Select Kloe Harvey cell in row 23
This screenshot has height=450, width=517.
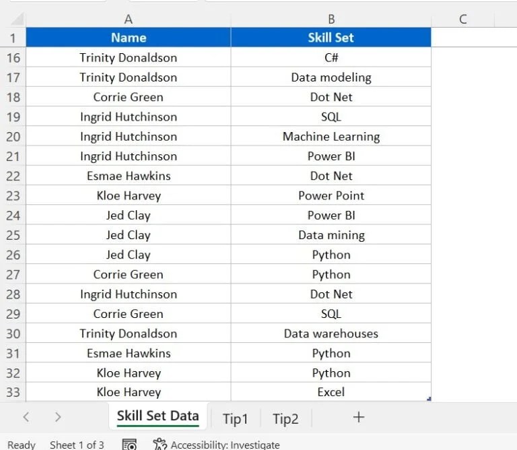click(129, 195)
